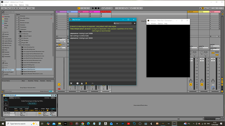Select Favorites in Collections
Screen dimensions: 225x126
[7, 17]
